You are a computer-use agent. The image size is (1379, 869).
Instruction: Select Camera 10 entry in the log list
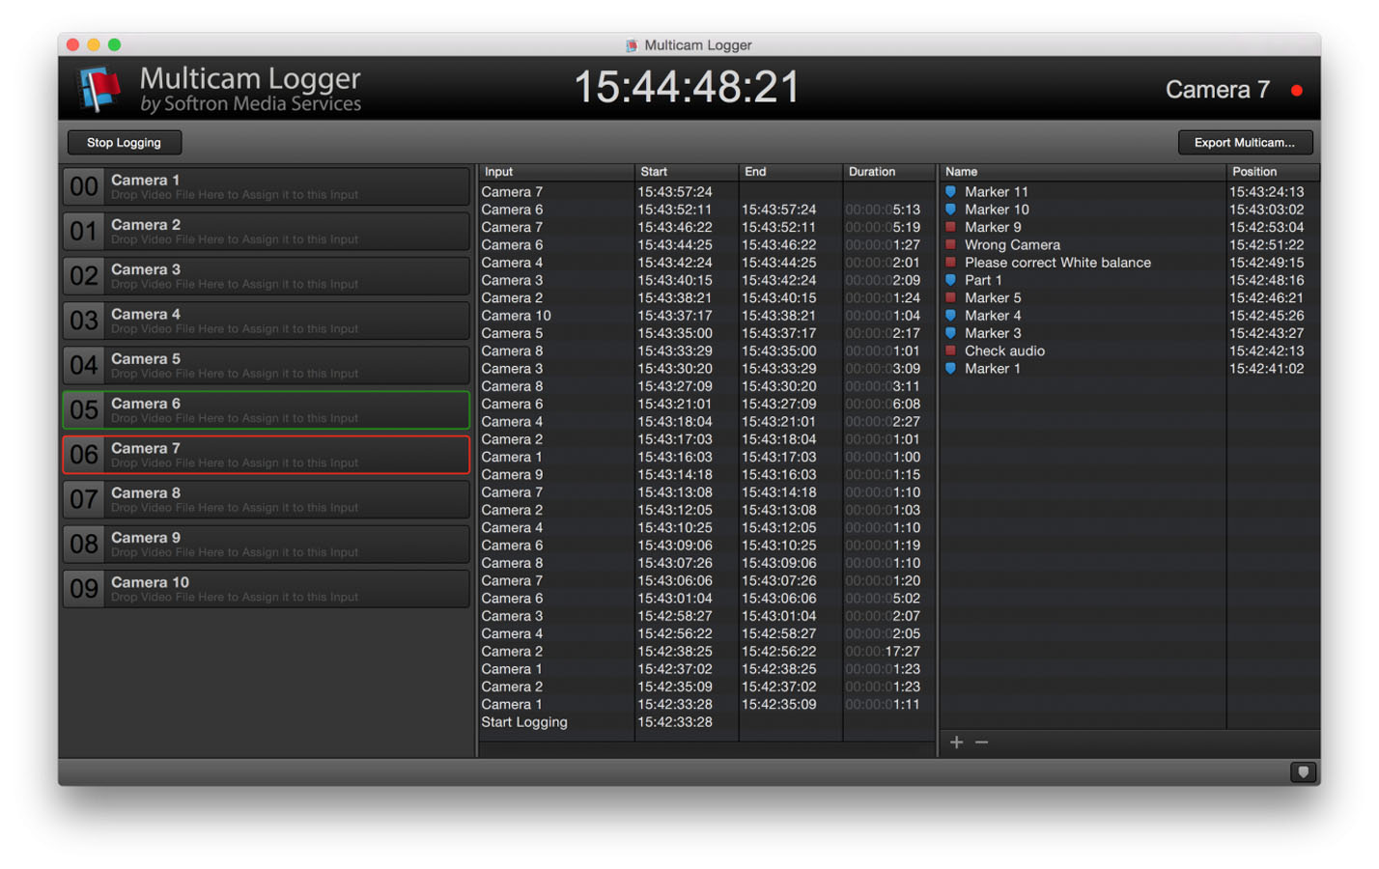tap(516, 316)
